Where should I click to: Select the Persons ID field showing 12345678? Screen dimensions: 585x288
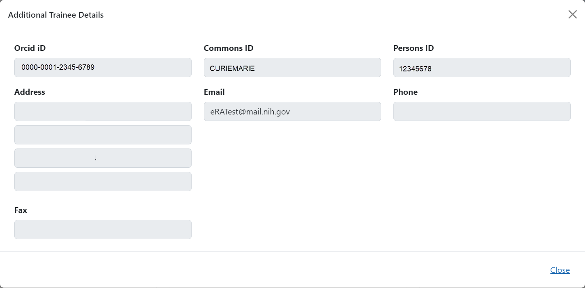tap(482, 67)
